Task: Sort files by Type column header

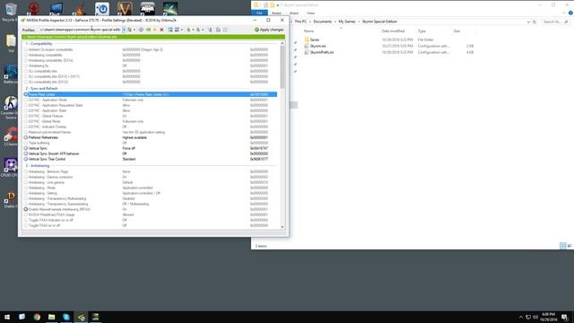Action: pyautogui.click(x=422, y=31)
